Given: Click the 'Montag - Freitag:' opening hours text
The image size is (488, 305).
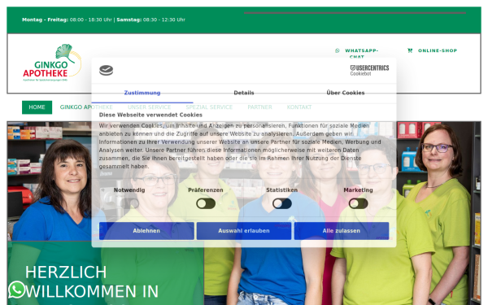Looking at the screenshot, I should (45, 20).
